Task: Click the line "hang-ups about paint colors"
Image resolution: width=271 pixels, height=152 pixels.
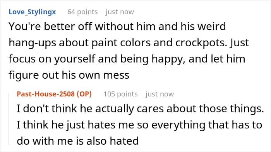Action: pyautogui.click(x=129, y=43)
